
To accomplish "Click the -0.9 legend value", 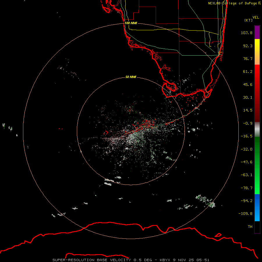I will tap(248, 123).
